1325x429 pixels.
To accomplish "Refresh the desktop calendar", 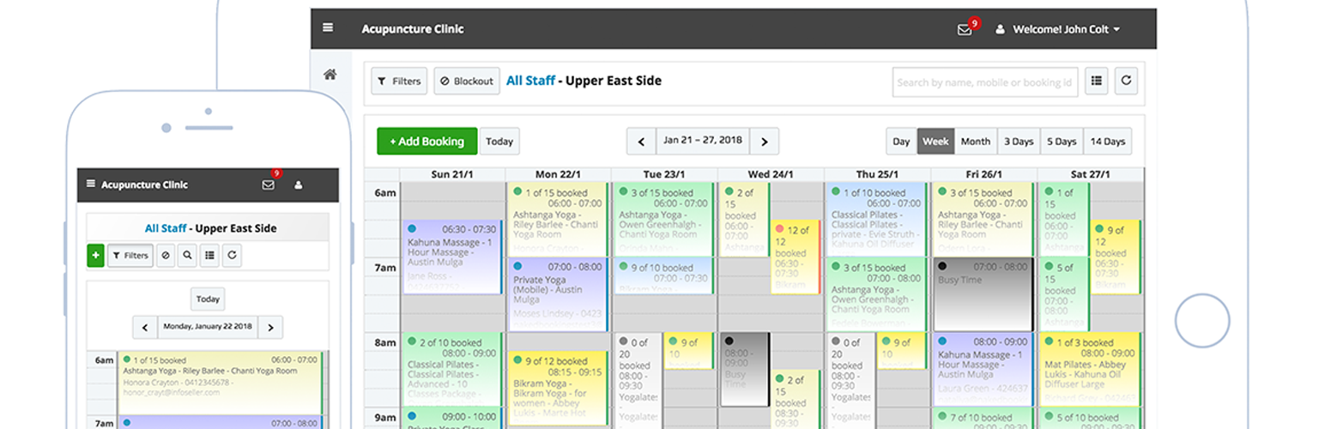I will point(1126,82).
